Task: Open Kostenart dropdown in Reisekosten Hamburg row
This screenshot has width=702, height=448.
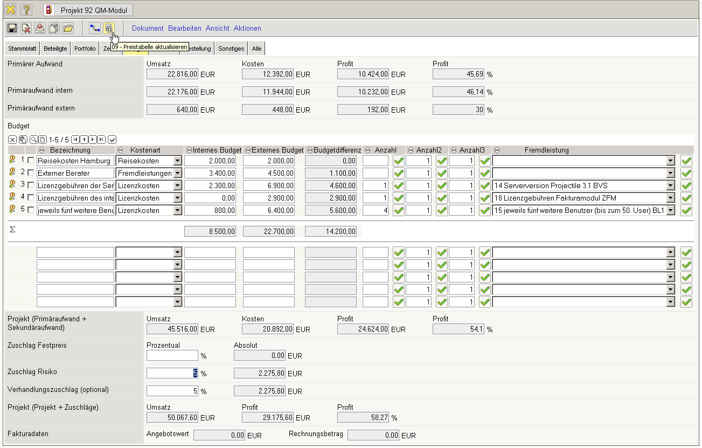Action: (177, 161)
